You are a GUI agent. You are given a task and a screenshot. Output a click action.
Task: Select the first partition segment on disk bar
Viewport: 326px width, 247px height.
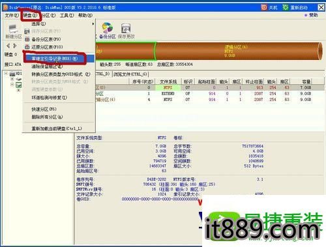tap(126, 51)
